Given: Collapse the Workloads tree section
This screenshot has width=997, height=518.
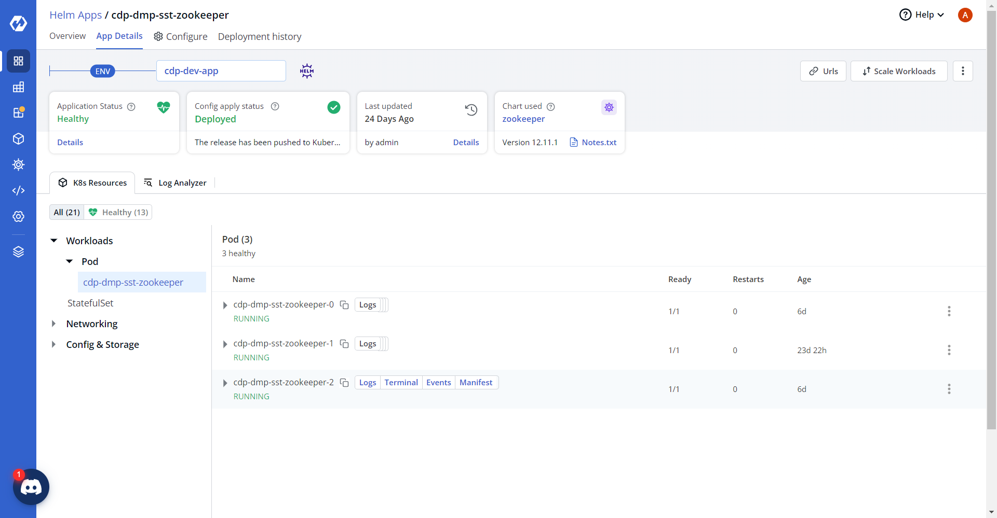Looking at the screenshot, I should click(x=54, y=241).
